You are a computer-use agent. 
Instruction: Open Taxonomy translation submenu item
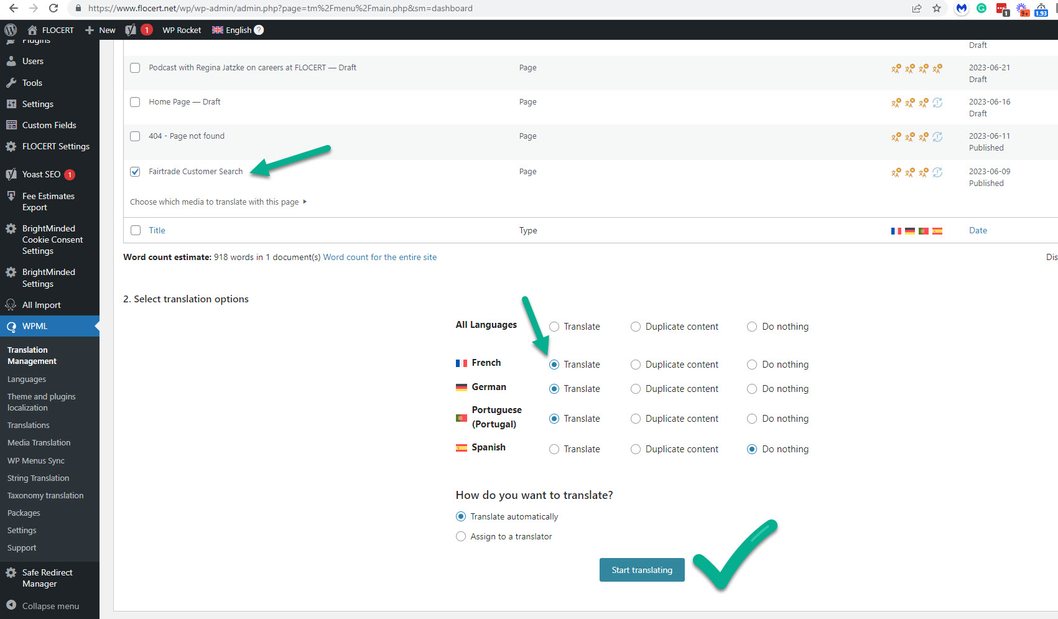pos(45,495)
